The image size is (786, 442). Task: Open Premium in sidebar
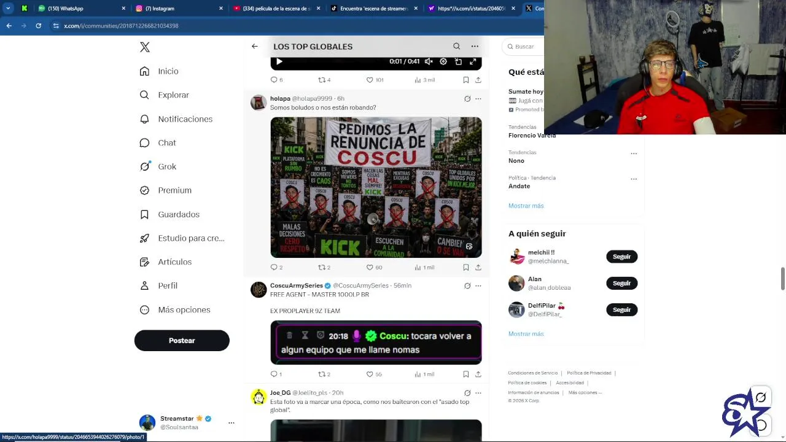165,190
